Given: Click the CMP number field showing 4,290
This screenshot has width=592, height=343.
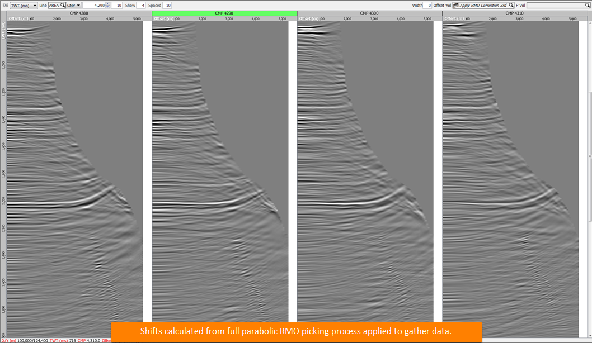Looking at the screenshot, I should (x=95, y=5).
